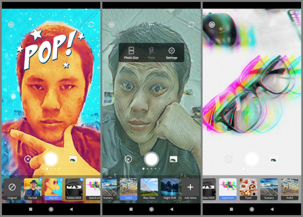This screenshot has height=217, width=303.
Task: Select the highlighted Spectrum lens thumbnail
Action: tap(228, 189)
